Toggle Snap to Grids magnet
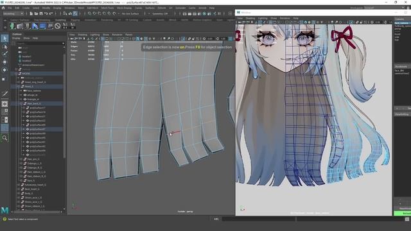The width and height of the screenshot is (411, 231). (x=89, y=13)
